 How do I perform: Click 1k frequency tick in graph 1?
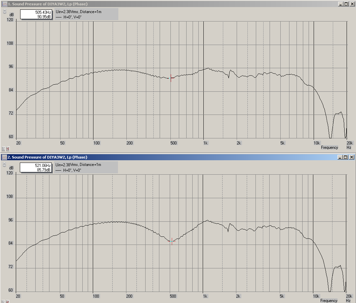pyautogui.click(x=205, y=143)
